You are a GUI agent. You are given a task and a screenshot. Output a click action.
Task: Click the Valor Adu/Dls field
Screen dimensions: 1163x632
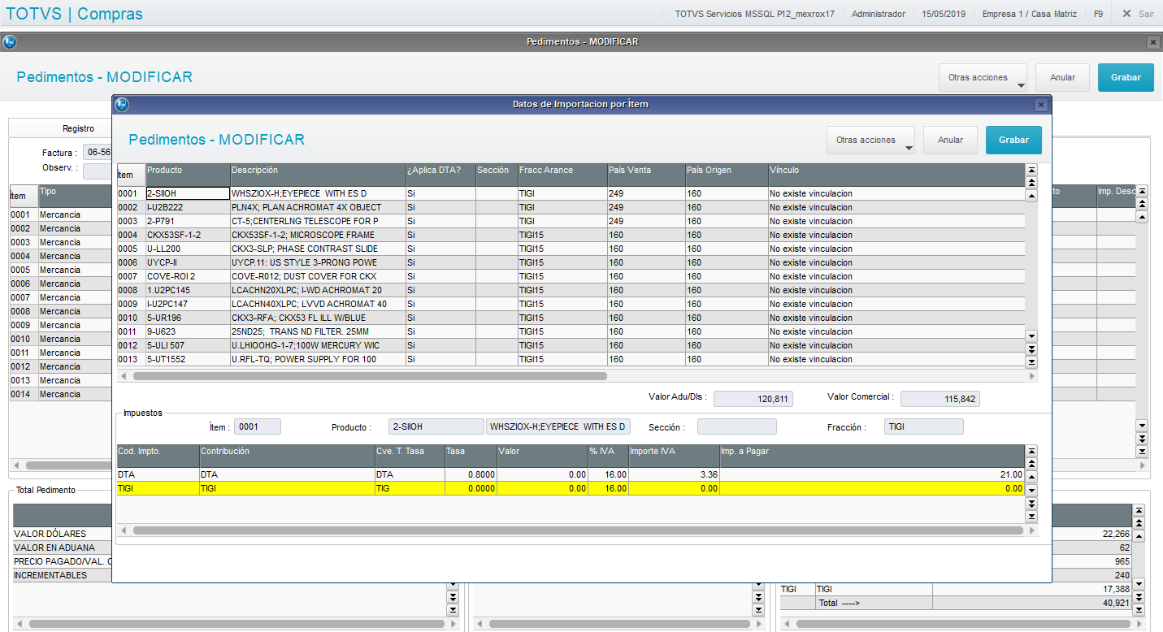click(753, 399)
